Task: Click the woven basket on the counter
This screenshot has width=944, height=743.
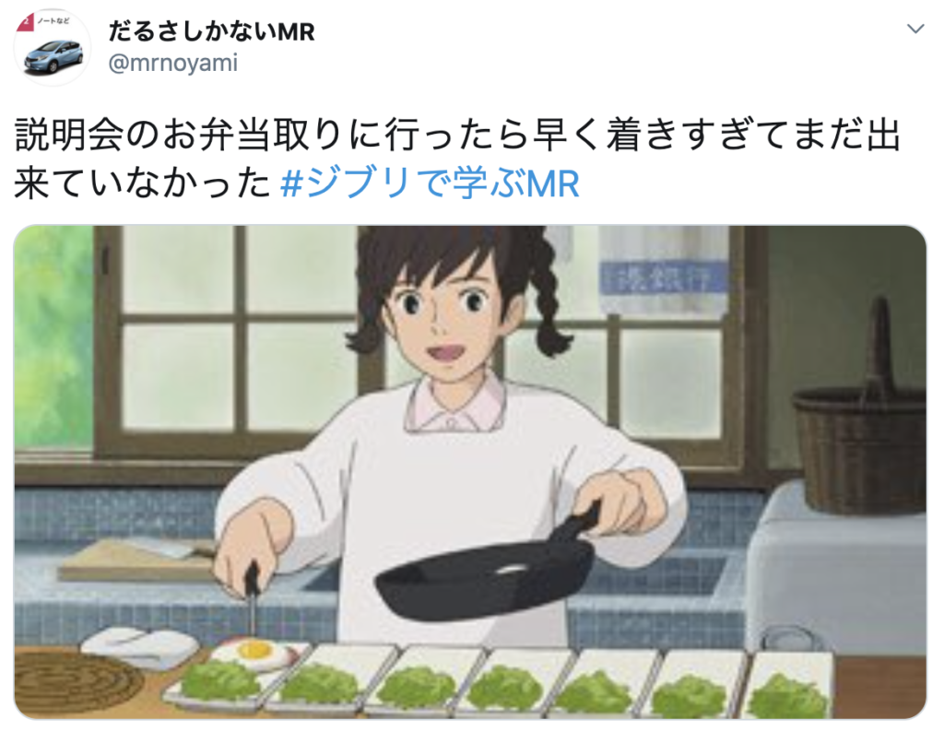Action: point(862,429)
